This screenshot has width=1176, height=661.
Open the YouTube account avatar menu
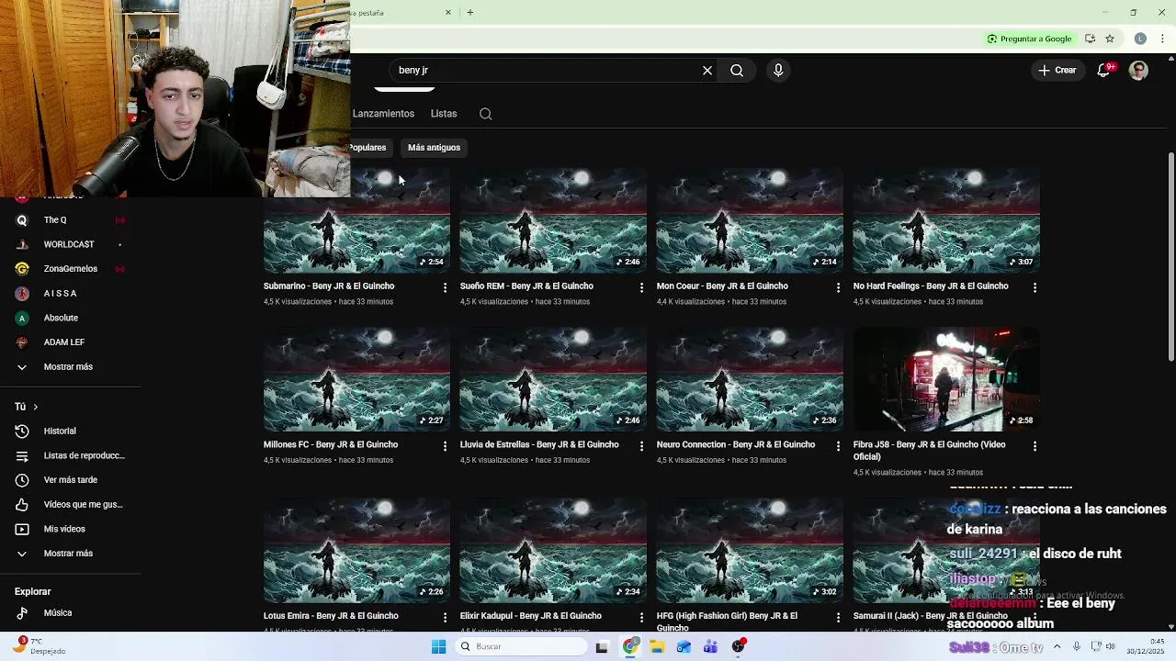click(x=1138, y=70)
